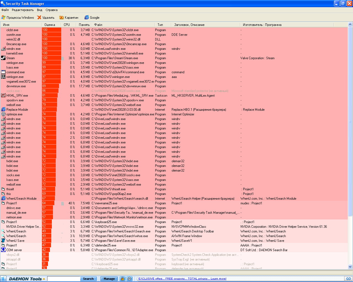The height and width of the screenshot is (282, 353).
Task: Sort by the Заголовок, Описание column header
Action: click(205, 25)
